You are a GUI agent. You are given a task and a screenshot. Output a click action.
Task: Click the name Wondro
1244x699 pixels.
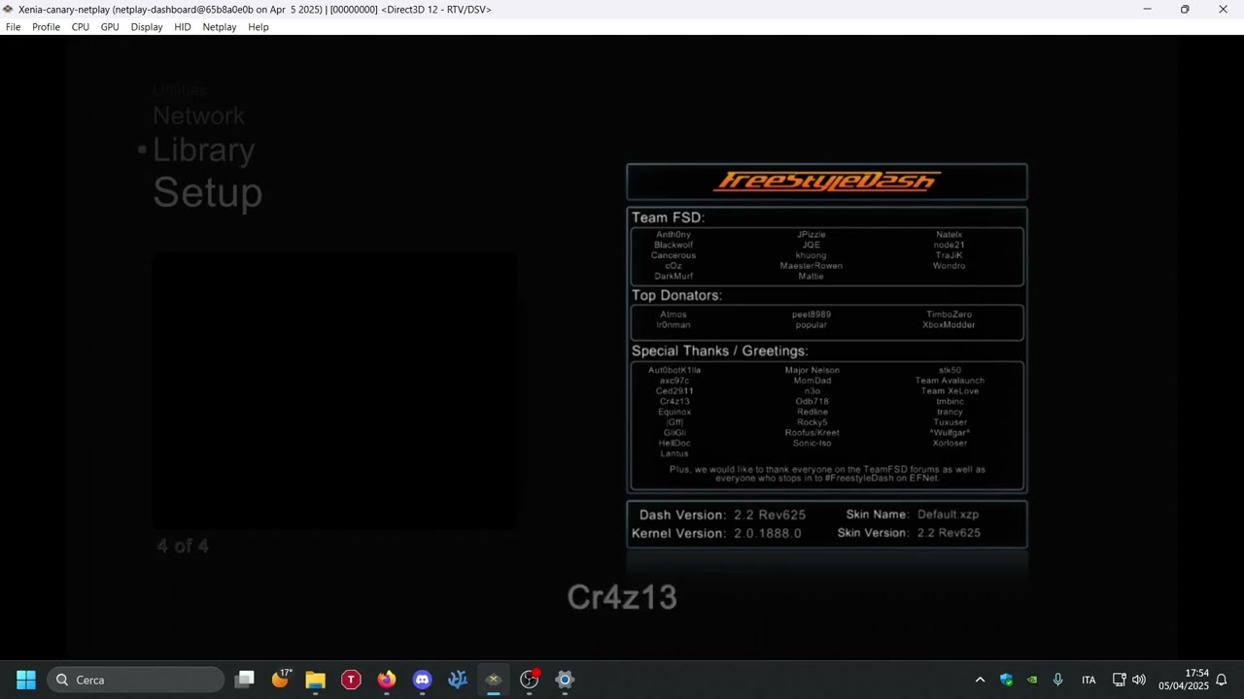[x=949, y=266]
